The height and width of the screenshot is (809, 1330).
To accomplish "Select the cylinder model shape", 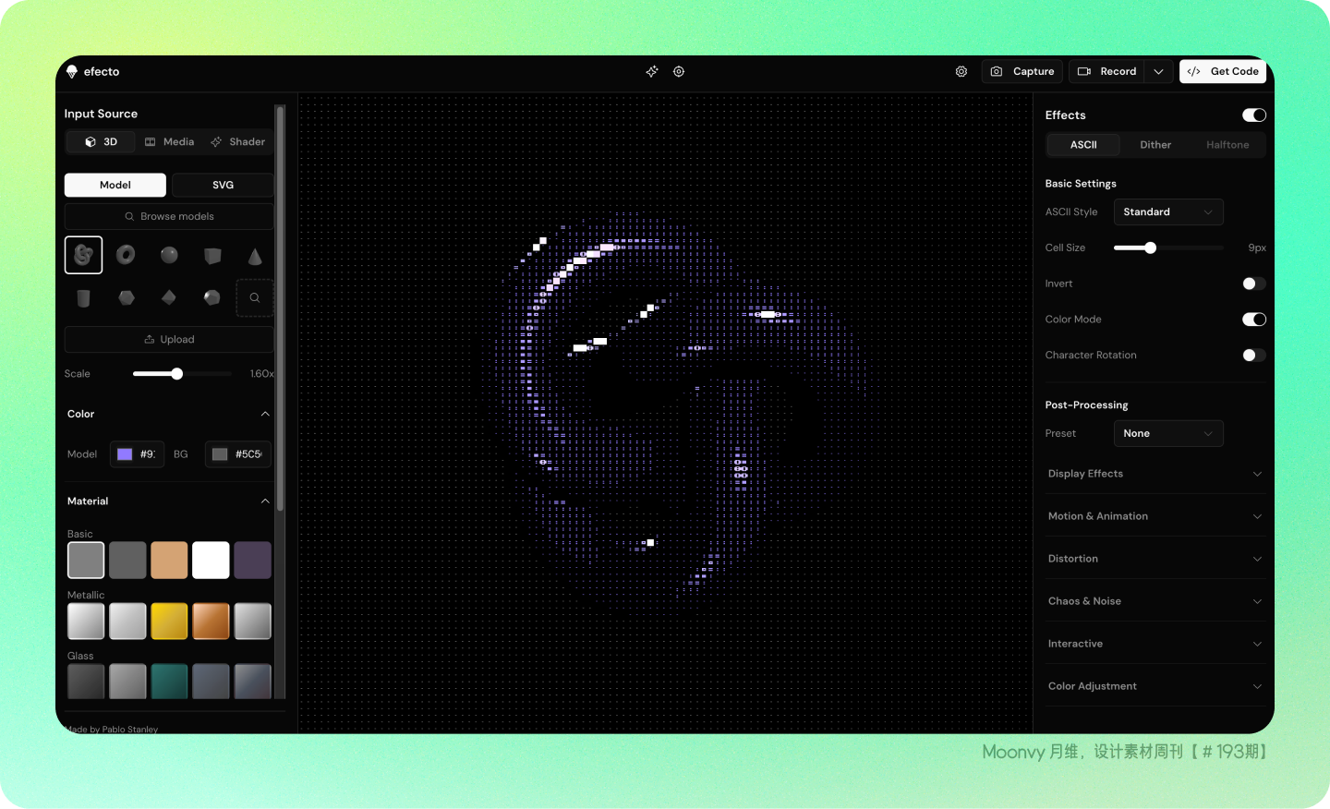I will (x=83, y=297).
